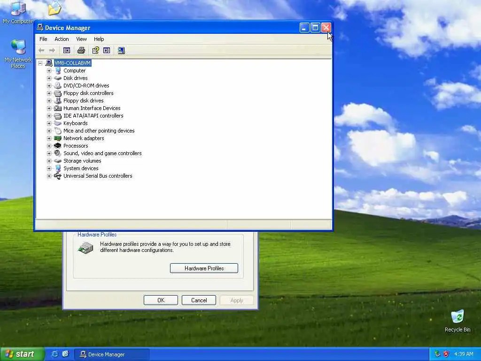Image resolution: width=481 pixels, height=361 pixels.
Task: Click the VM8-COLLABVM computer icon
Action: [49, 63]
